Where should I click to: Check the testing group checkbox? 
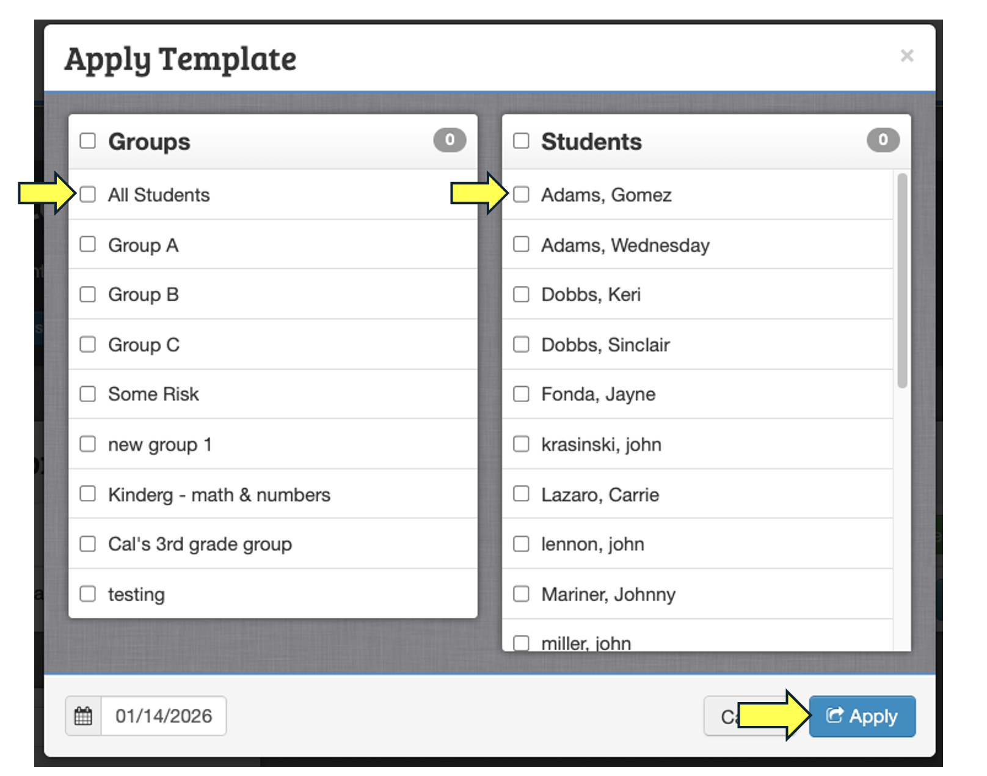click(88, 594)
